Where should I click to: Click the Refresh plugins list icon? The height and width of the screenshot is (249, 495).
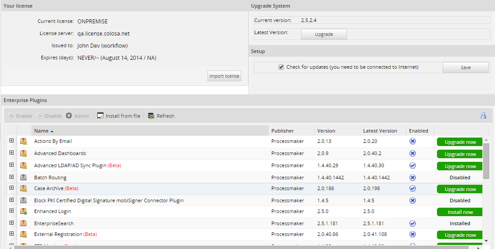[x=151, y=116]
